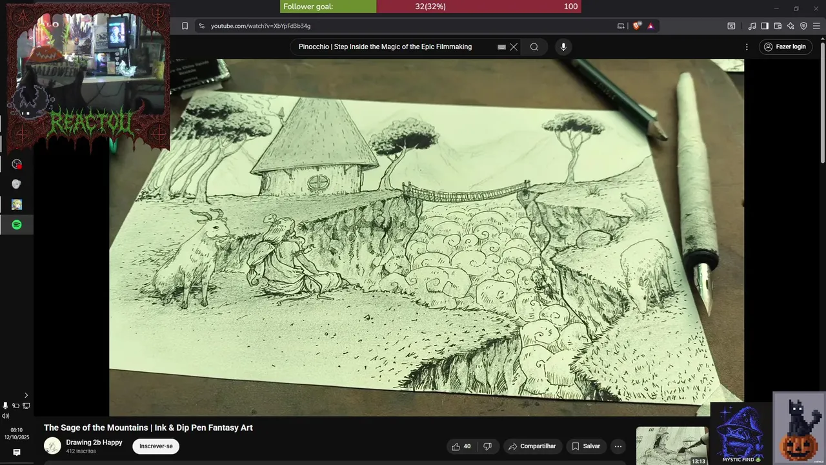Open the tab search toolbar icon
This screenshot has width=826, height=465.
click(x=731, y=26)
